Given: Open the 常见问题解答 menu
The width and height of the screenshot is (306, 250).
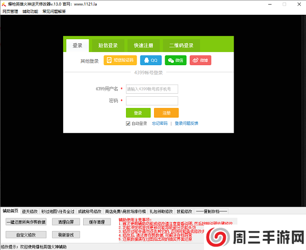Looking at the screenshot, I should [x=54, y=11].
